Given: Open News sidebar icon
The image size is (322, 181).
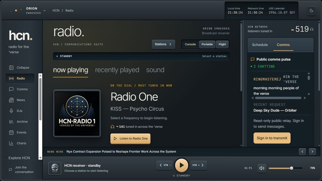Looking at the screenshot, I should coord(11,100).
